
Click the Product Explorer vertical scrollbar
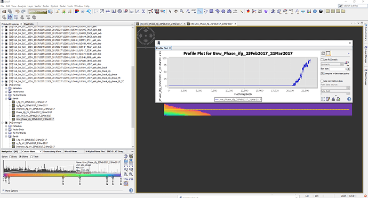point(133,97)
